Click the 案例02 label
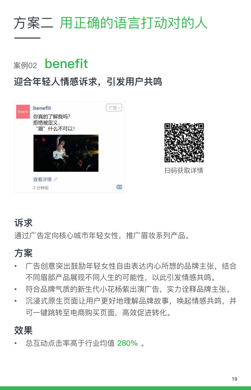 (25, 66)
